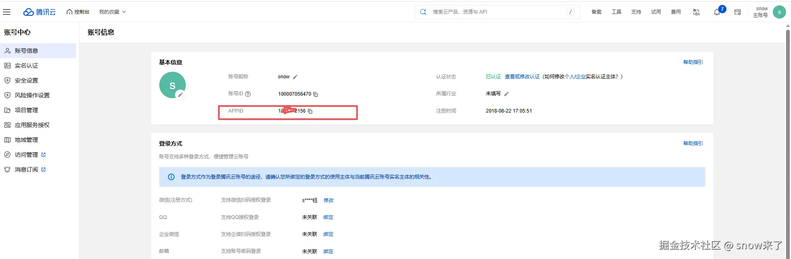This screenshot has height=259, width=791.
Task: Open the user avatar in top-right
Action: coord(779,12)
